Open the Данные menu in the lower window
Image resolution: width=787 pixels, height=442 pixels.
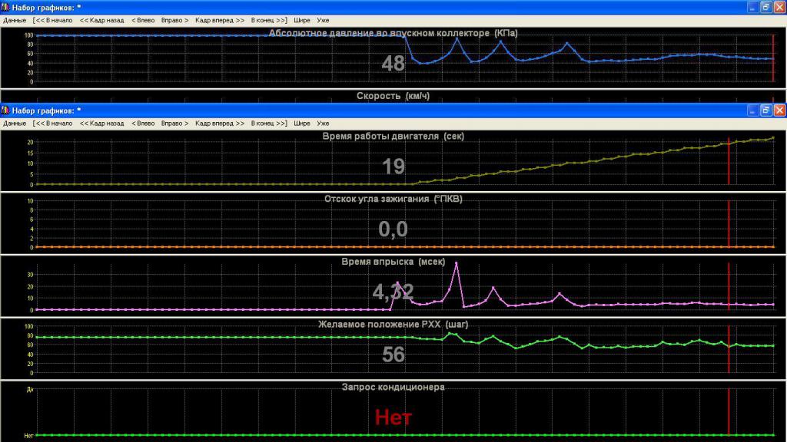coord(15,123)
